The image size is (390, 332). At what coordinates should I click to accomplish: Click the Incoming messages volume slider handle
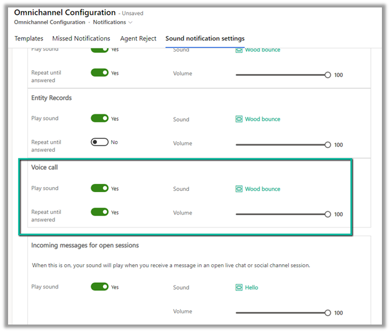[x=328, y=313]
